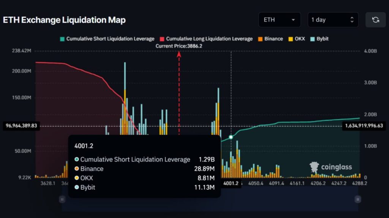Image resolution: width=389 pixels, height=218 pixels.
Task: Click the refresh icon in the top right corner
Action: coord(375,20)
